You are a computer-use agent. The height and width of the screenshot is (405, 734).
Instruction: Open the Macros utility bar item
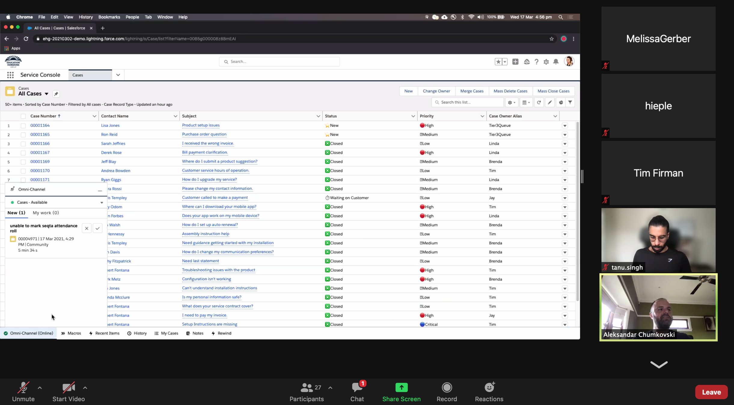(71, 333)
